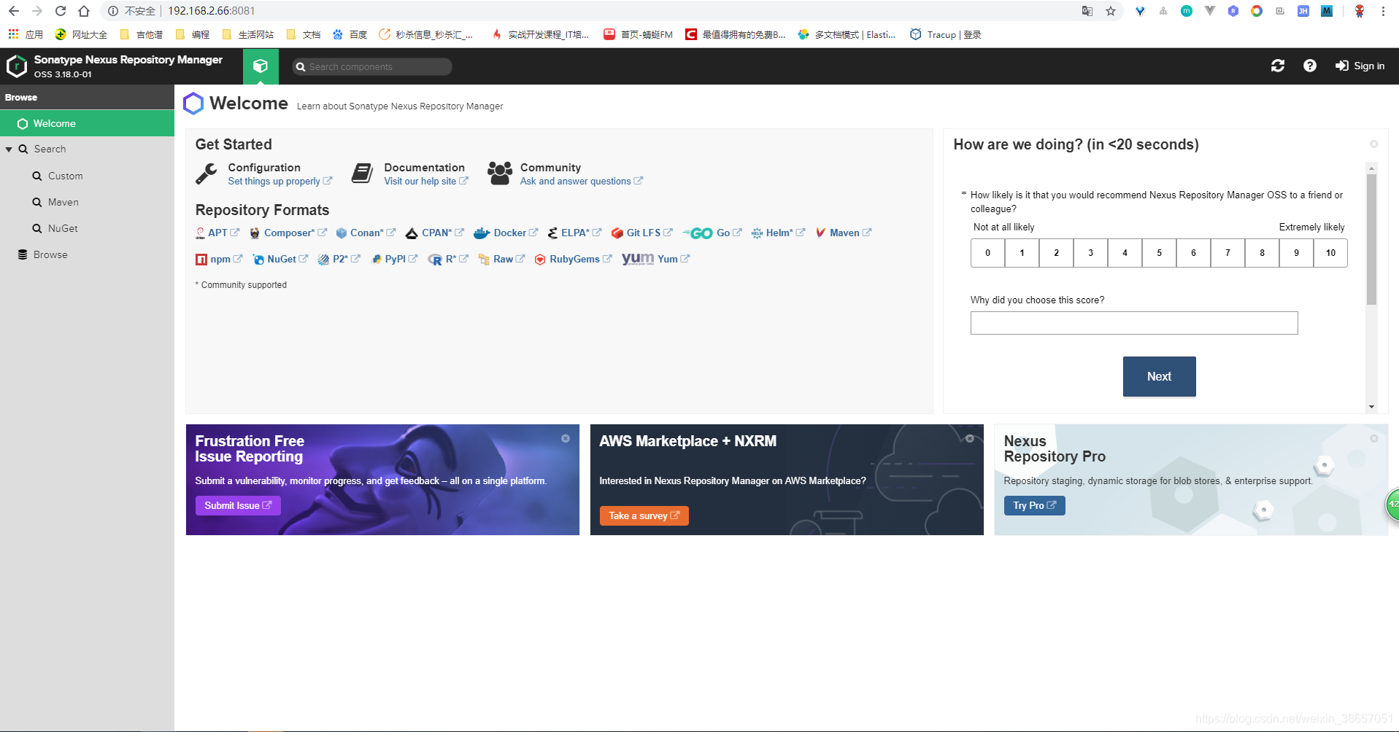
Task: Click the Search components field
Action: [x=372, y=66]
